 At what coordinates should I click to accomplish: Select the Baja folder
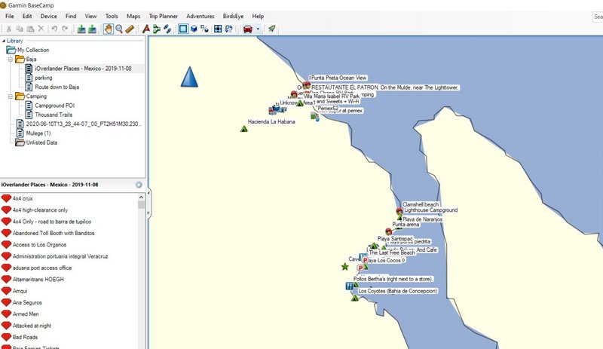tap(31, 60)
